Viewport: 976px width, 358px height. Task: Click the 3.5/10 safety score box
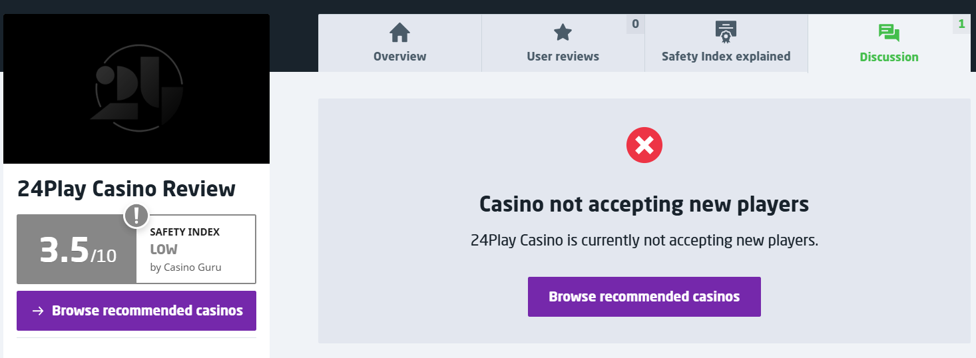coord(77,250)
